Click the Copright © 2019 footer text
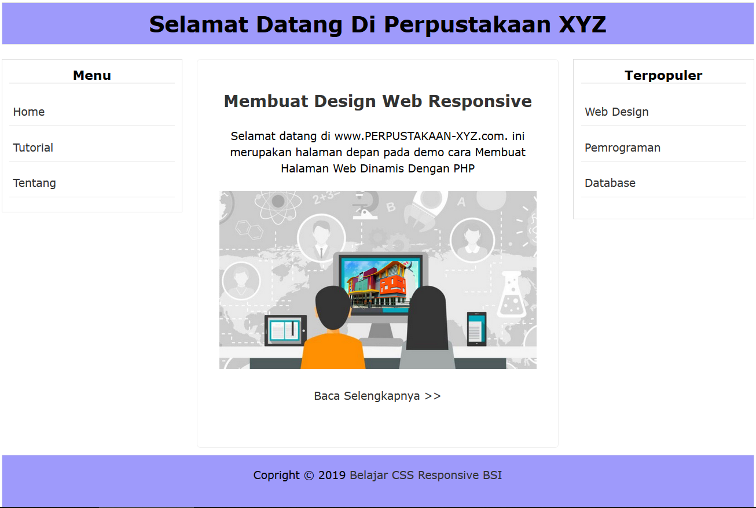 point(299,475)
